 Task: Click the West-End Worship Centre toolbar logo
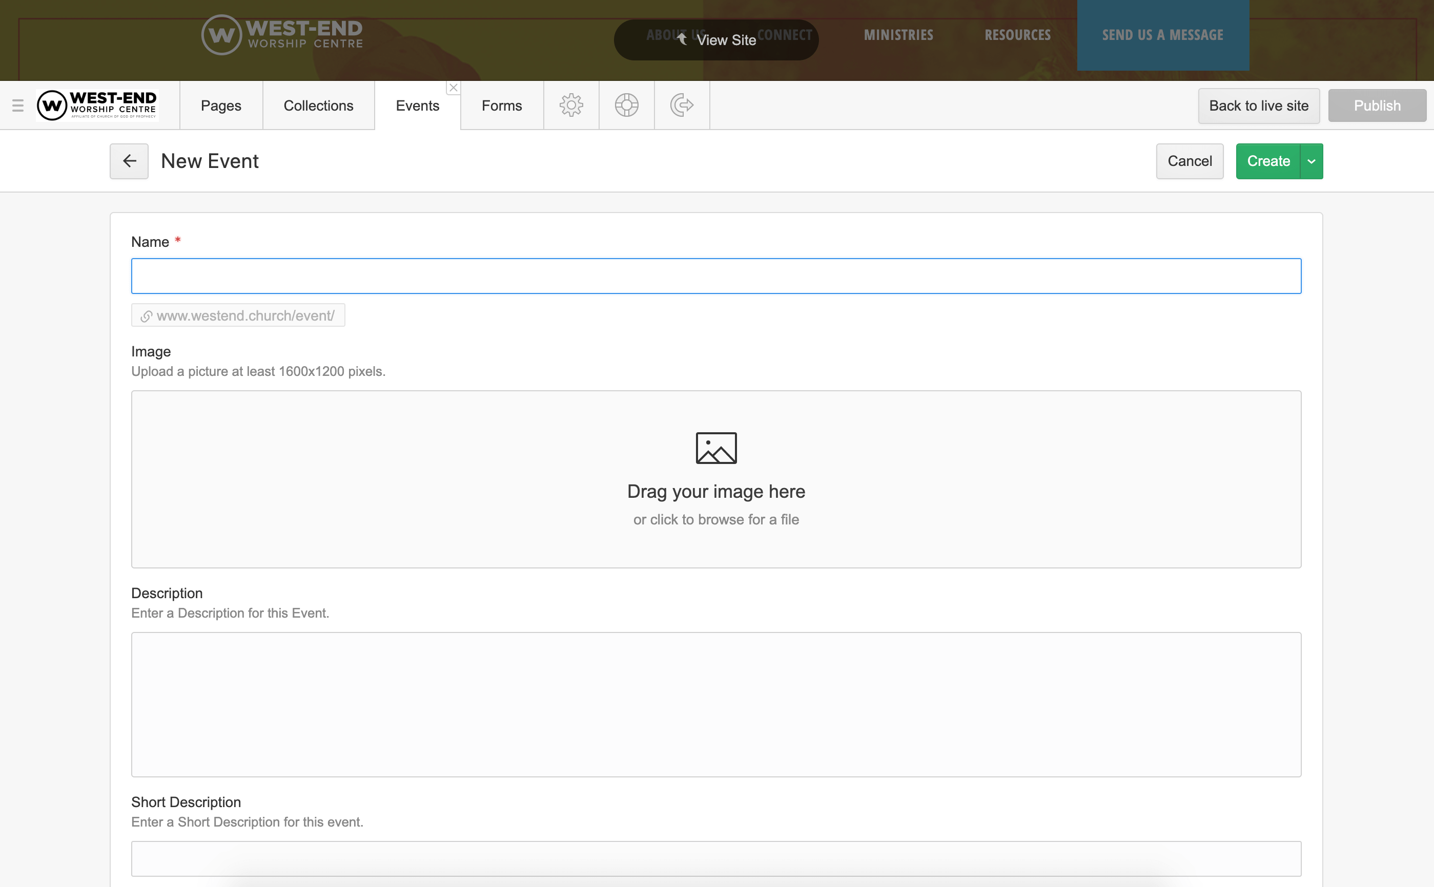point(97,105)
